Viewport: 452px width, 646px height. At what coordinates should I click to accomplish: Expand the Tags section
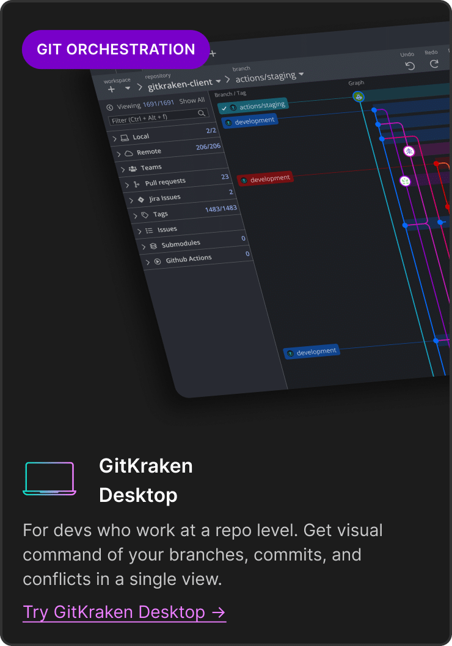[x=135, y=216]
